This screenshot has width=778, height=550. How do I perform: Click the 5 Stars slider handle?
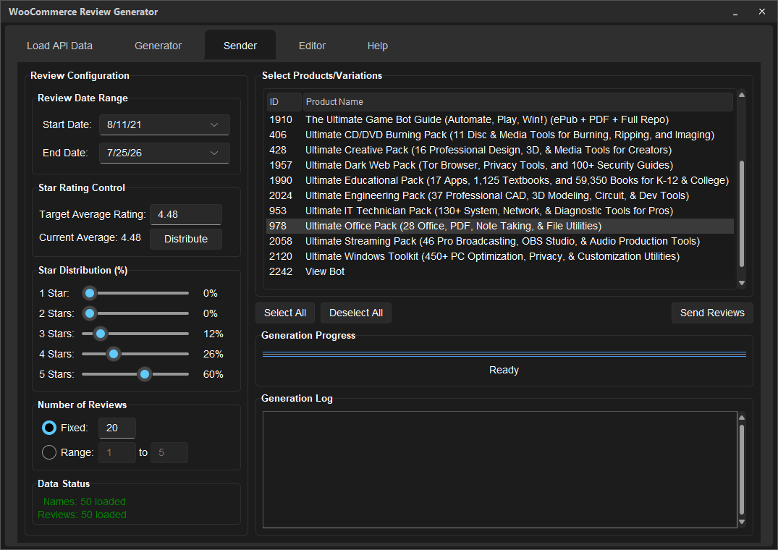tap(145, 374)
